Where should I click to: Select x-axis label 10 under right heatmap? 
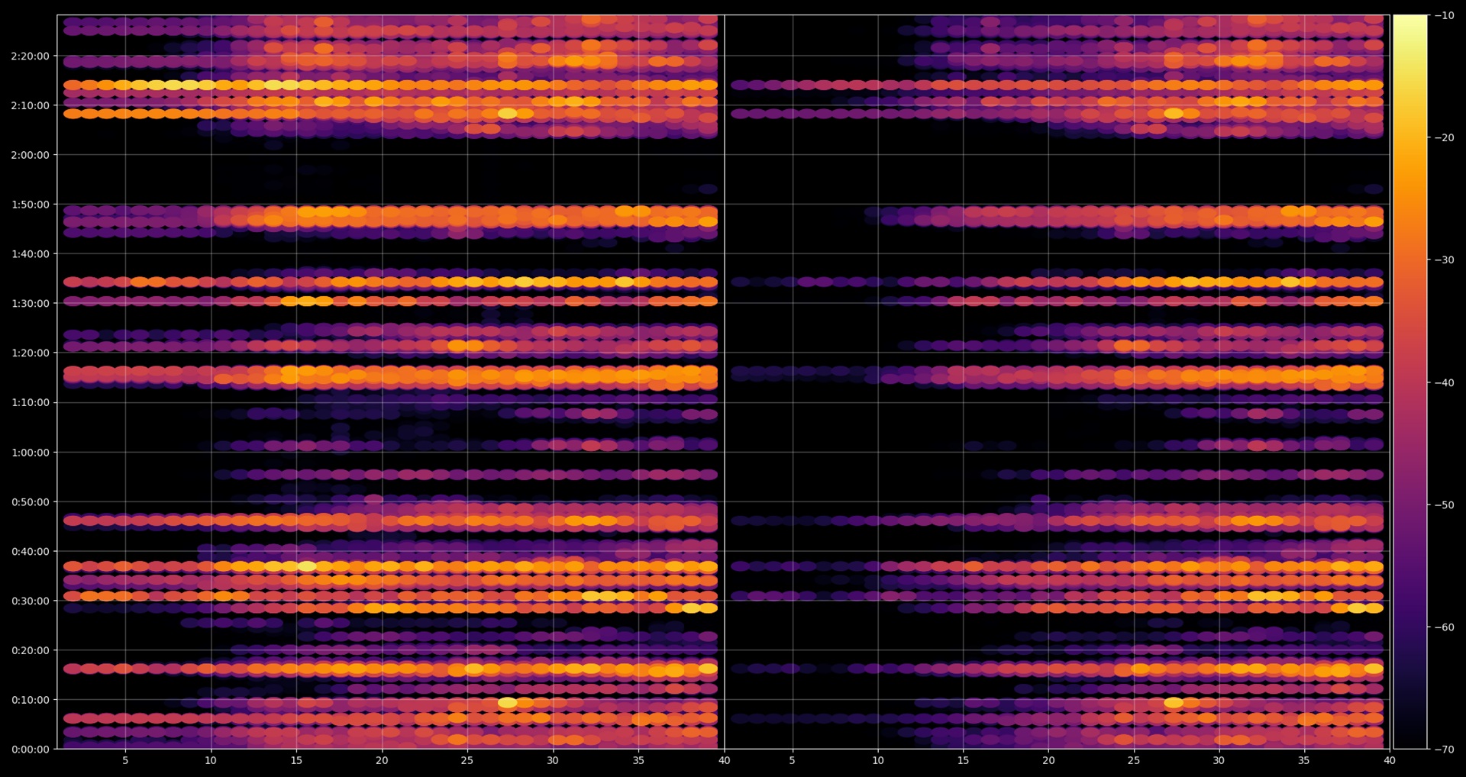(878, 760)
